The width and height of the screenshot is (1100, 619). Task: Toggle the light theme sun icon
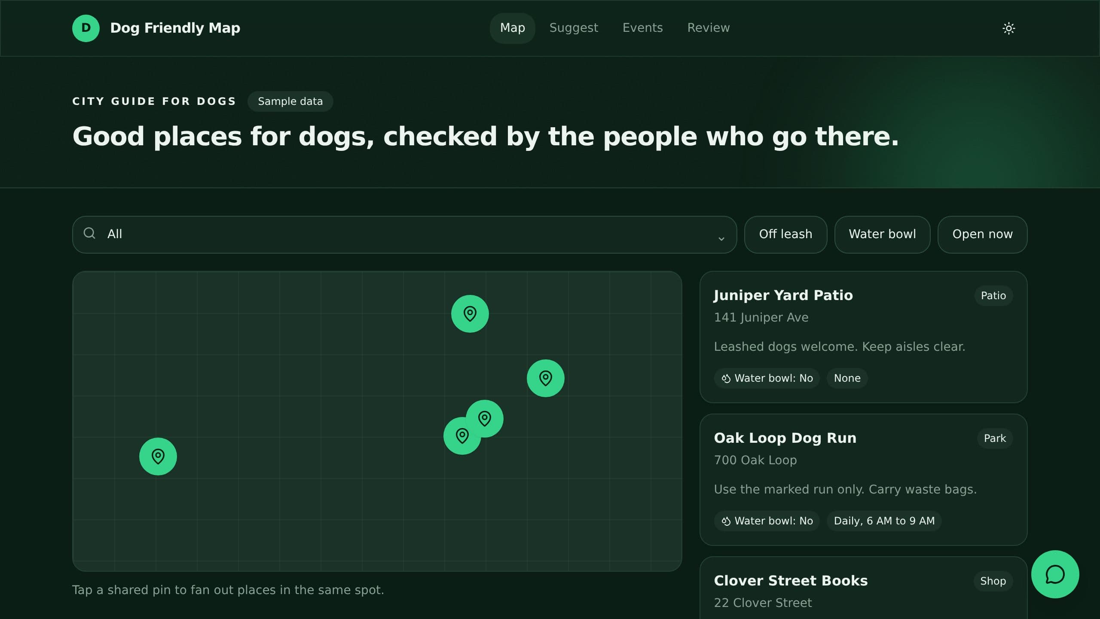click(x=1008, y=28)
